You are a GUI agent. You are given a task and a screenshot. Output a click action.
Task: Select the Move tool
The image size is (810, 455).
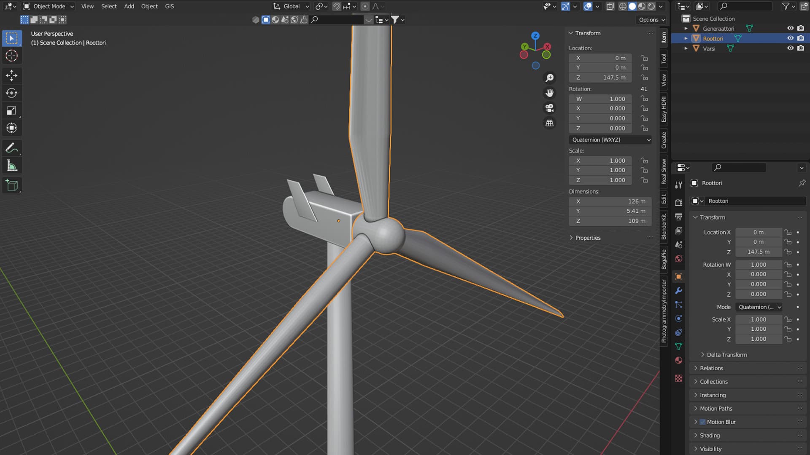[11, 75]
